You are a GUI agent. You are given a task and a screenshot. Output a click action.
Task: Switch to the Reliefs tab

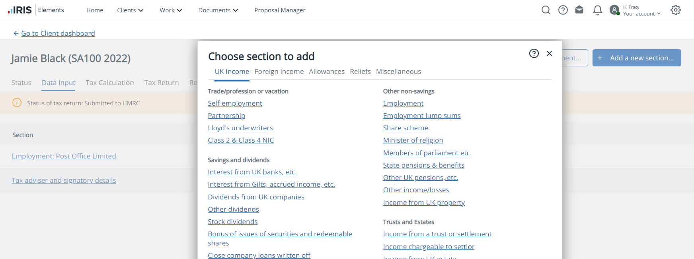pos(360,72)
